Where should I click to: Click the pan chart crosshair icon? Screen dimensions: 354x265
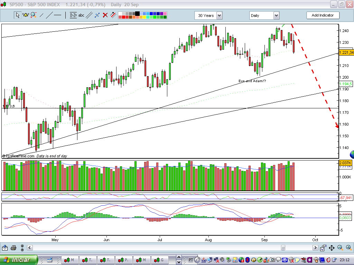(332, 248)
